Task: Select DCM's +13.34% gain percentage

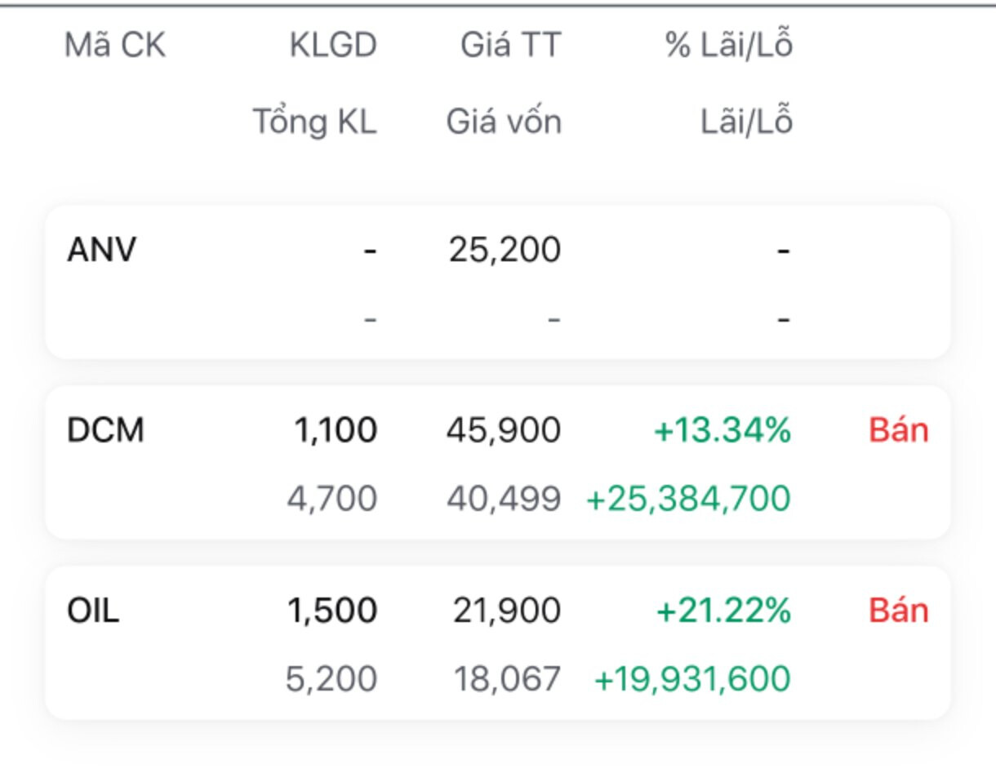Action: [x=723, y=430]
